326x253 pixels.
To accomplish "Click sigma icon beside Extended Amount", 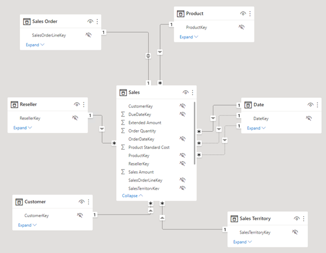I will pyautogui.click(x=123, y=123).
